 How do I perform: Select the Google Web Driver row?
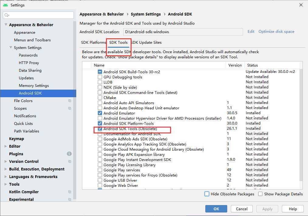tap(190, 185)
